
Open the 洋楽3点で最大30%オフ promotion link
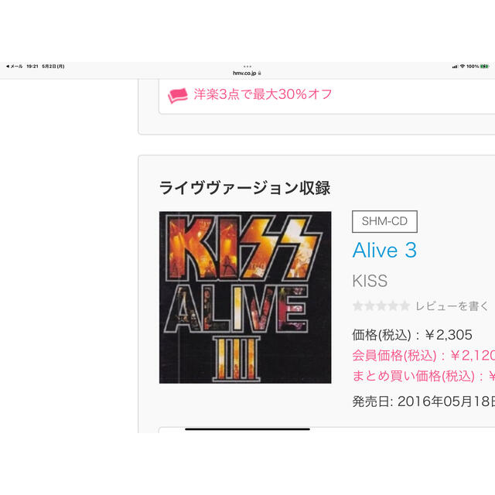coord(263,94)
